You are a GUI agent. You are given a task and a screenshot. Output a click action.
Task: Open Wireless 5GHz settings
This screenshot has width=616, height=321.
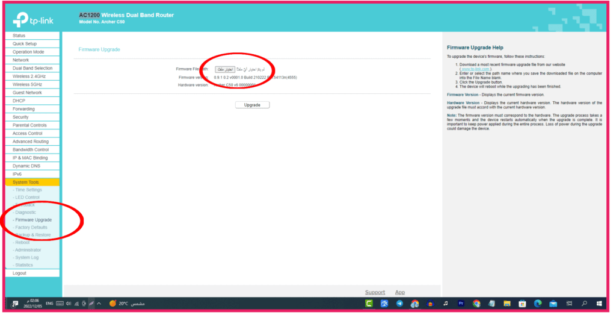point(32,84)
